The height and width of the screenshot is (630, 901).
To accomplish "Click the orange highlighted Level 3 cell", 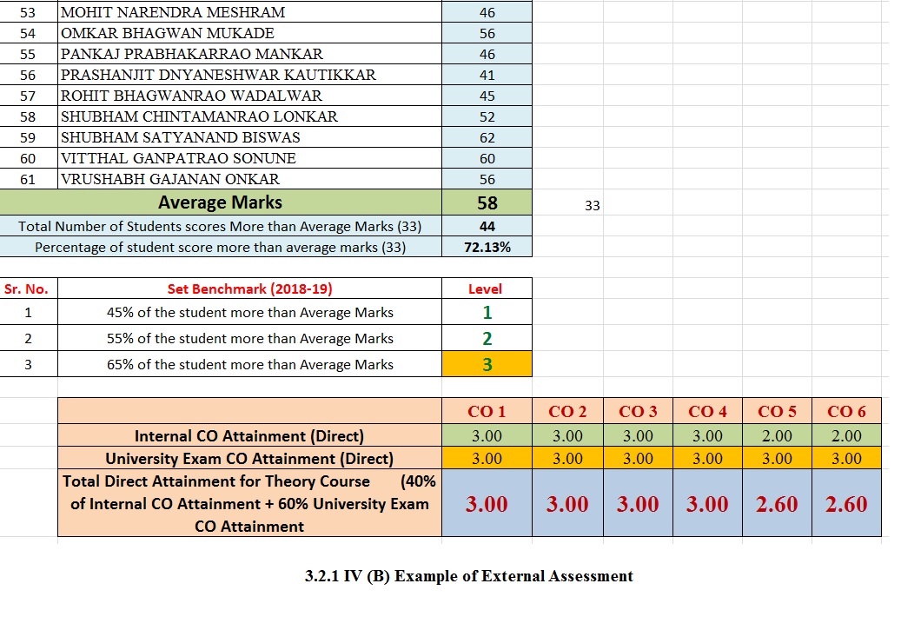I will 487,365.
